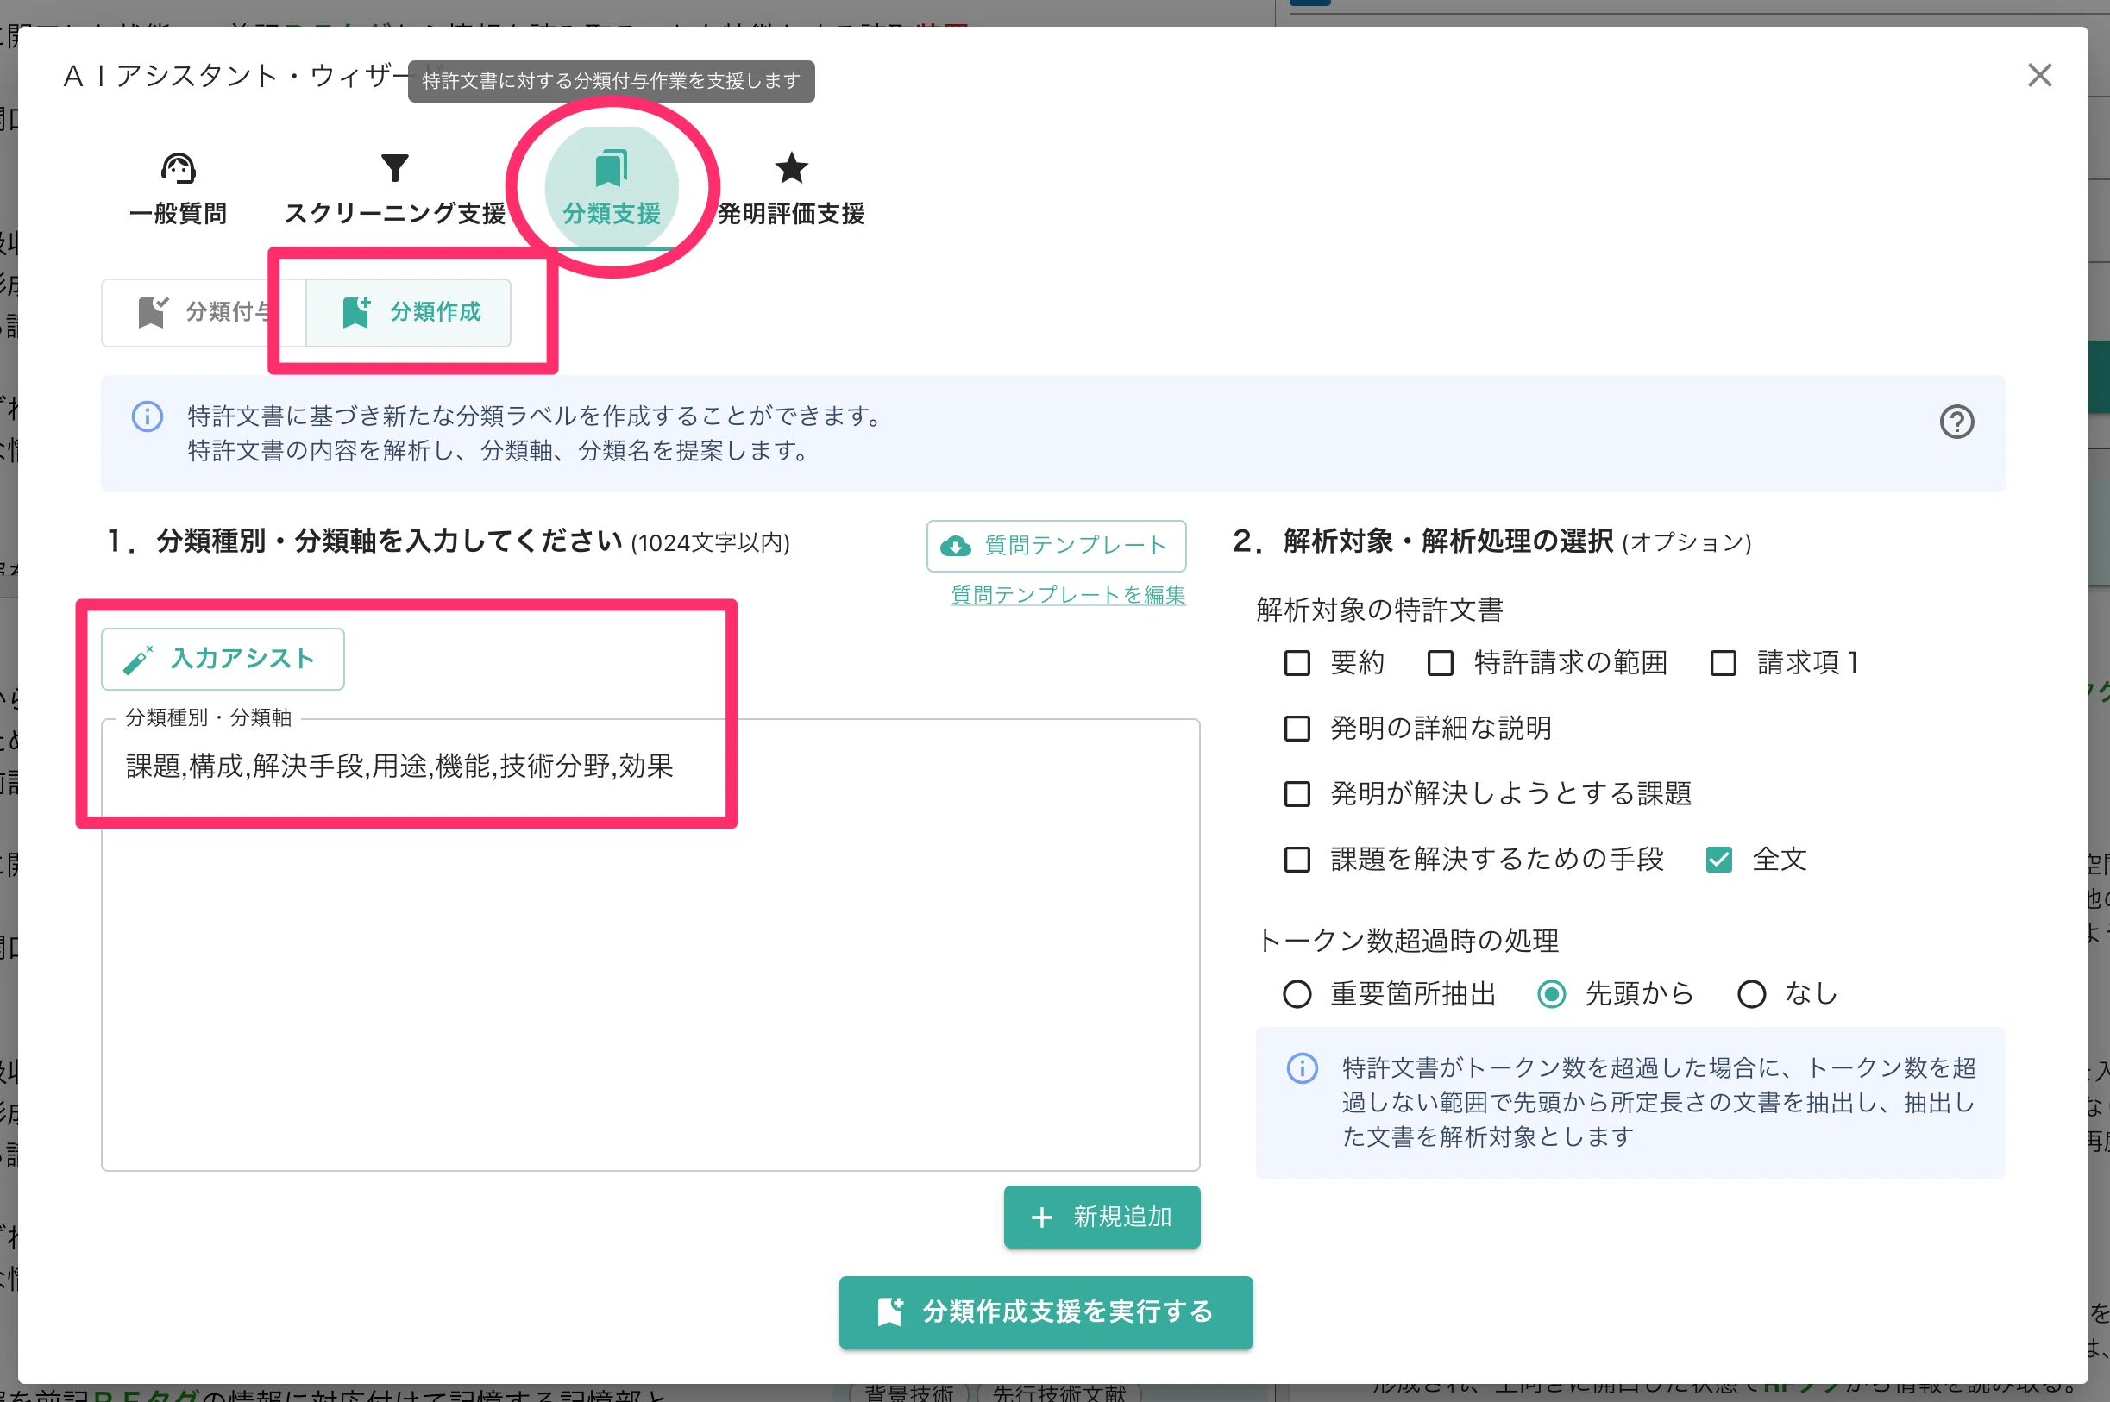
Task: Click the heading 解析対象の特許文書
Action: (1379, 610)
